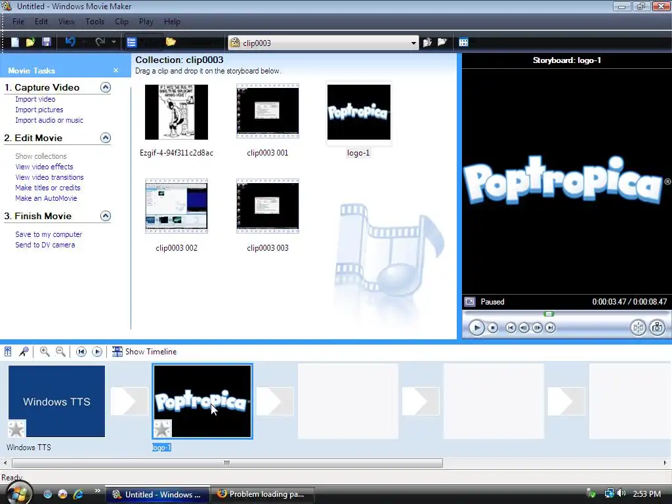Click Save to my computer link
Screen dimensions: 672x504
(49, 234)
